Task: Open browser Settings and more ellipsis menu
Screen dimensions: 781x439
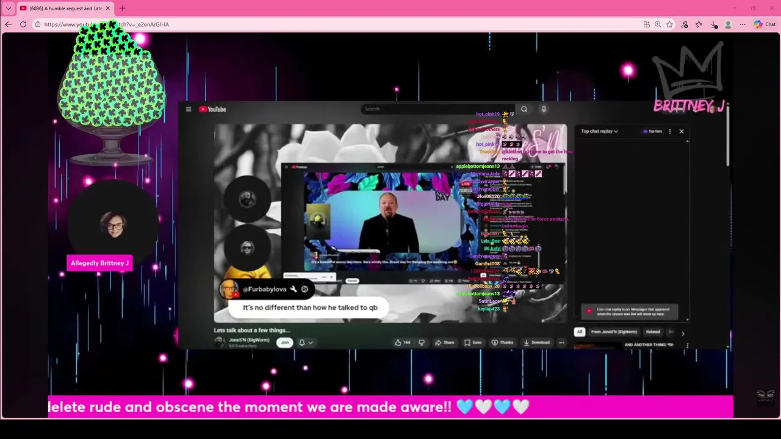Action: point(743,24)
